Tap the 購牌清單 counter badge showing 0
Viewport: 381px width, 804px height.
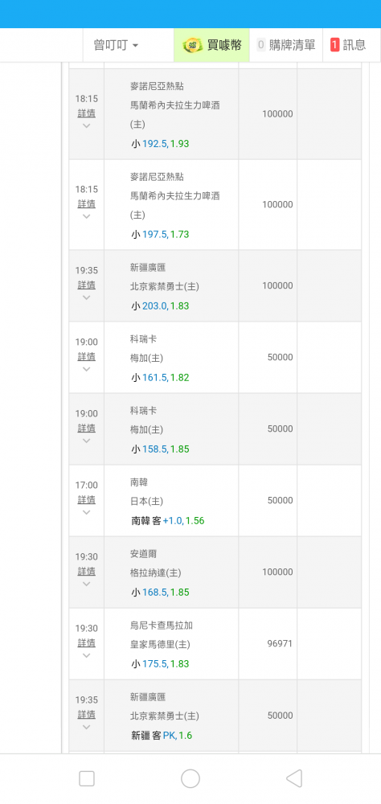[261, 45]
